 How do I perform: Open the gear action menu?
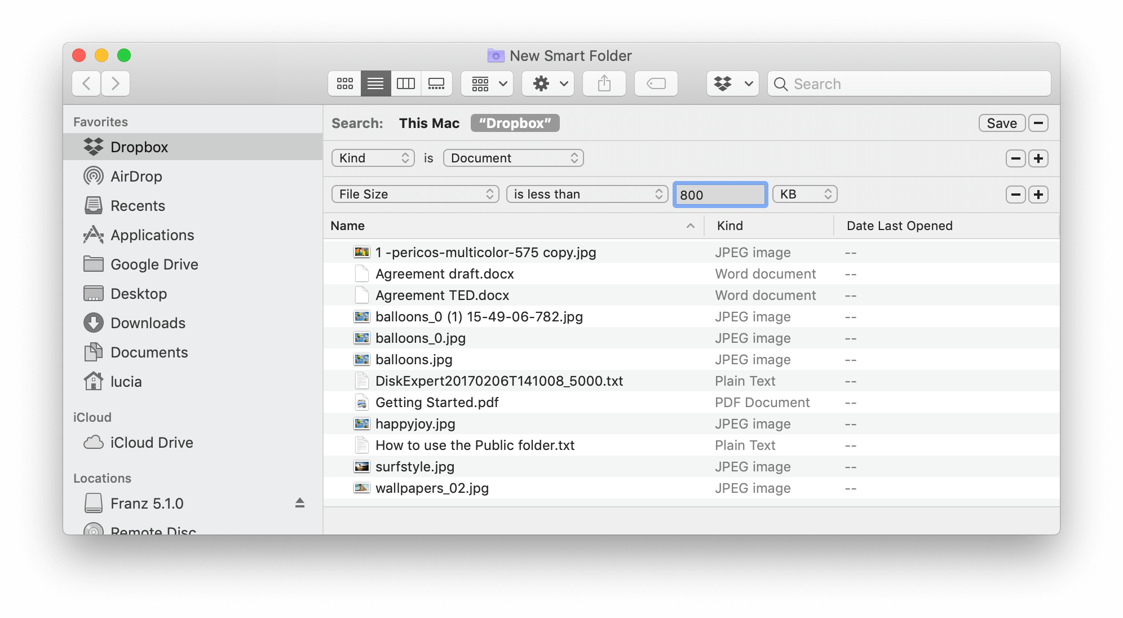pyautogui.click(x=548, y=84)
